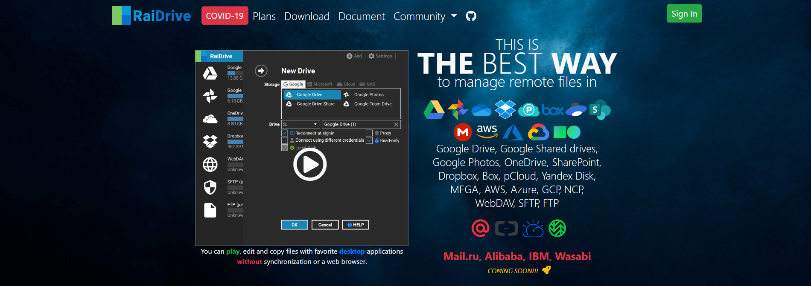Click the OneDrive 3.80 GB usage bar

tap(235, 119)
